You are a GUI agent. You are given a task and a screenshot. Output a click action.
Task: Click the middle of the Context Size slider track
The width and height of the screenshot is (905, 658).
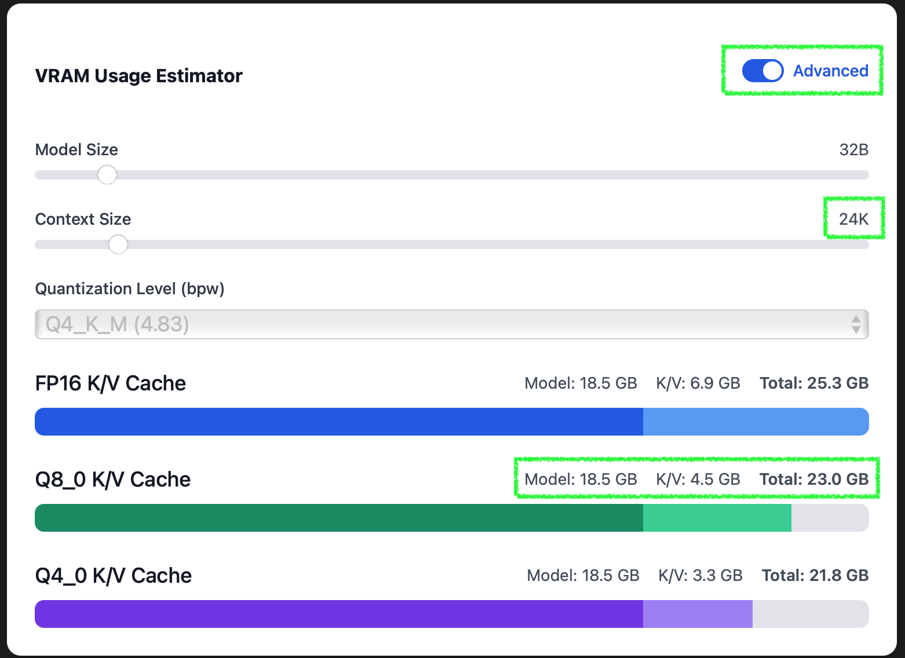click(452, 244)
